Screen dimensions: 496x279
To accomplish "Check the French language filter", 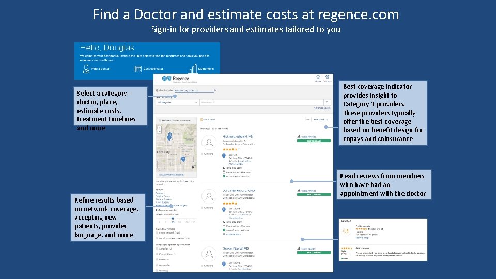I will coord(157,259).
